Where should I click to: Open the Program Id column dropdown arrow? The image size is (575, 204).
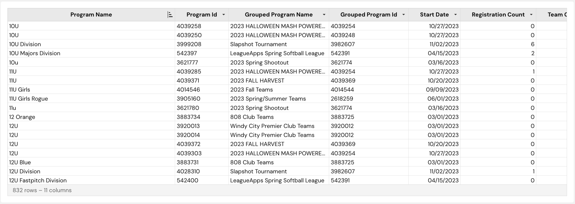[223, 15]
